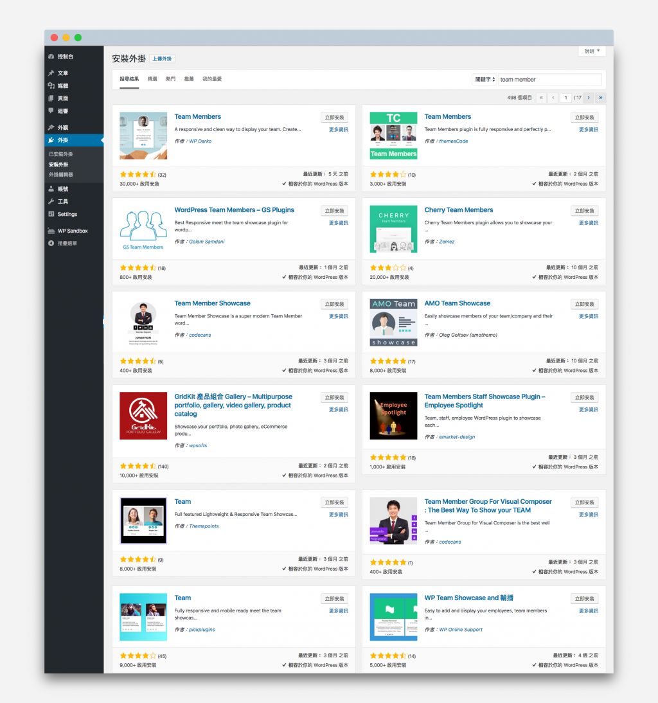Open the 媒體 media icon in sidebar

point(51,85)
